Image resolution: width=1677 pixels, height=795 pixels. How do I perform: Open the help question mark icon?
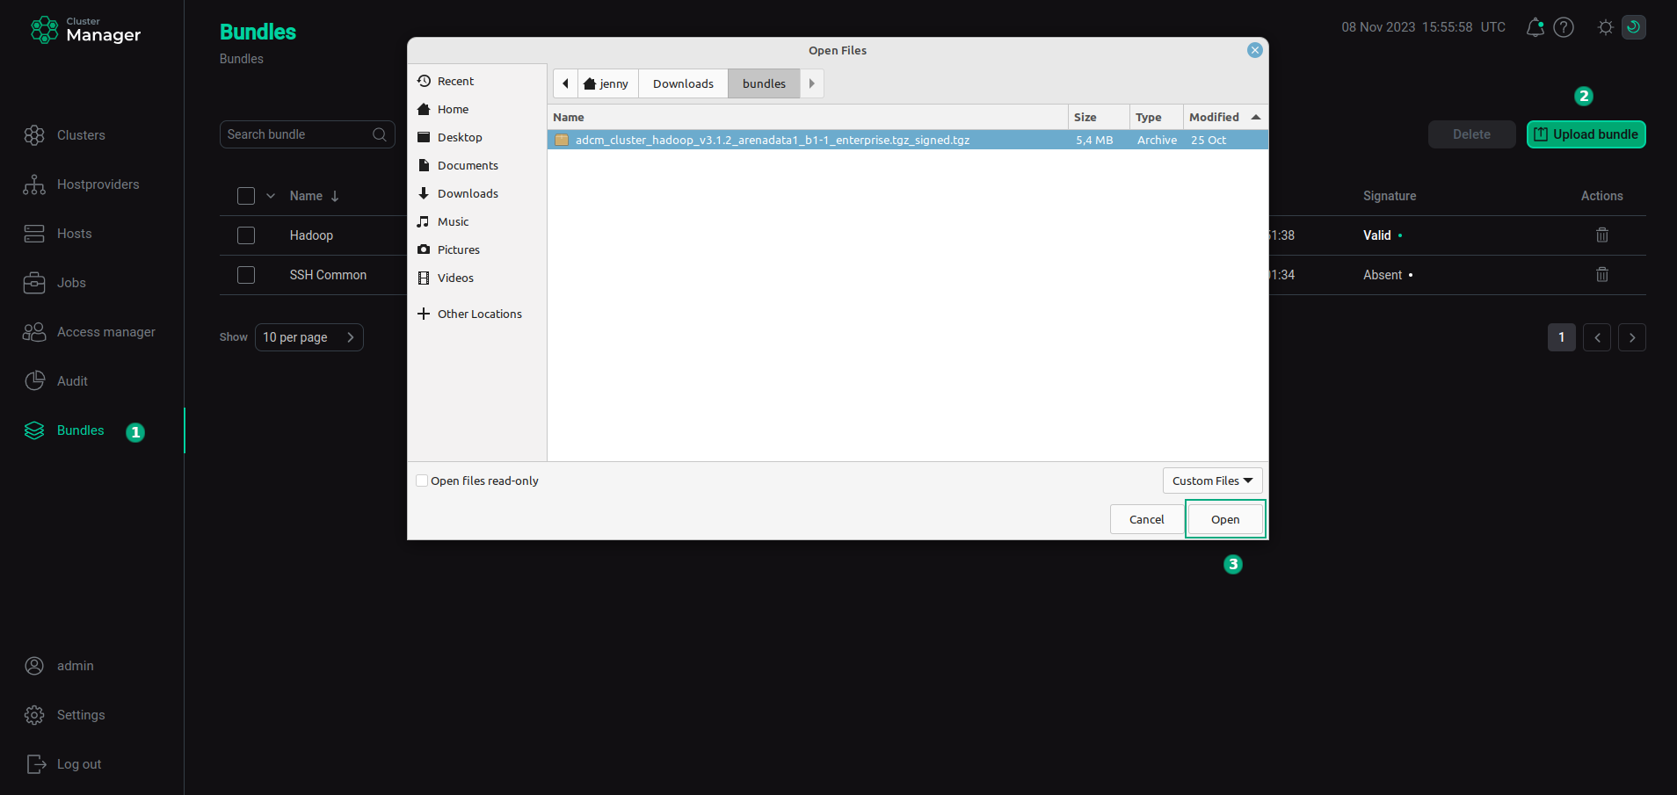point(1564,27)
